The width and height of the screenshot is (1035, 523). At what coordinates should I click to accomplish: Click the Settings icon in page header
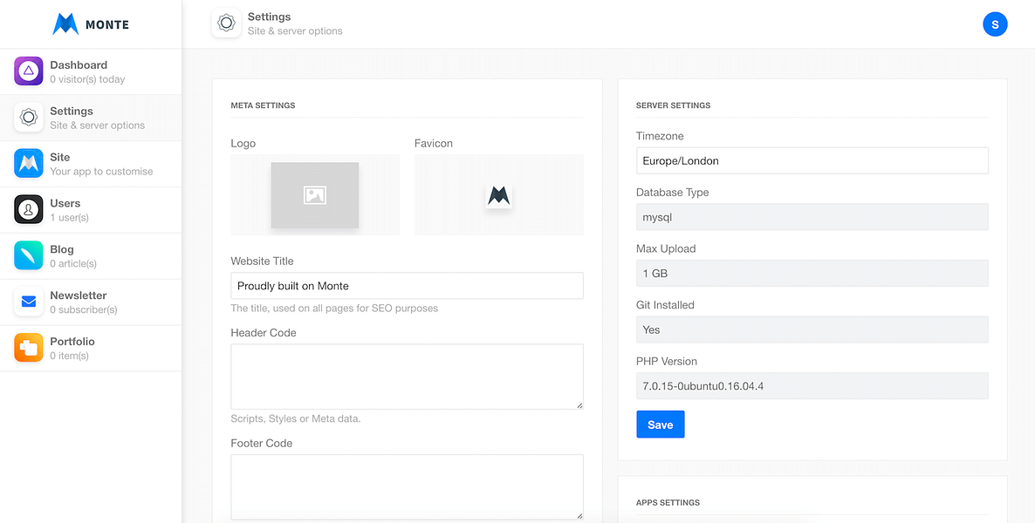(226, 23)
